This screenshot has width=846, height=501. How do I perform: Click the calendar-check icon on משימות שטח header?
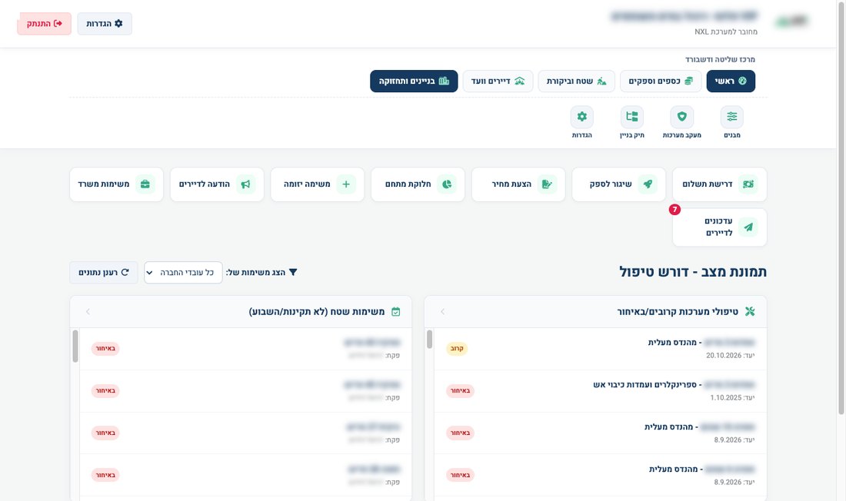pyautogui.click(x=395, y=312)
